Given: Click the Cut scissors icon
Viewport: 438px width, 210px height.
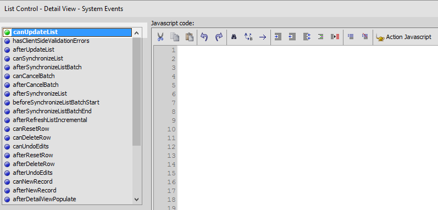Looking at the screenshot, I should 160,37.
